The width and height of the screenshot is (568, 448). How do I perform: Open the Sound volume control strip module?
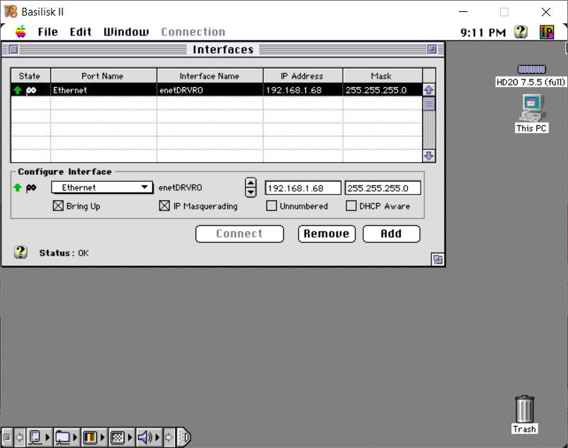149,437
